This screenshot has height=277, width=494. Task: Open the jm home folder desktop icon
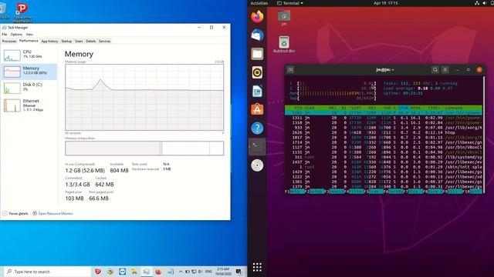[284, 18]
